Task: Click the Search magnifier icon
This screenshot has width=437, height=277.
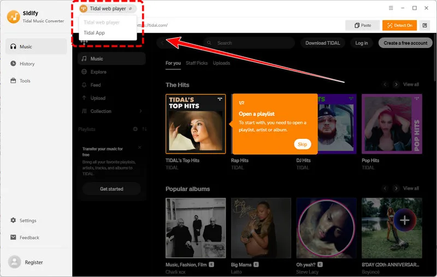Action: [209, 43]
